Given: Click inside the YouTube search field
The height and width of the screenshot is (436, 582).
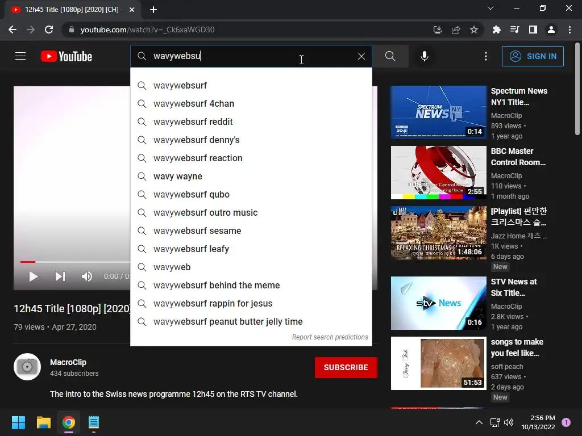Looking at the screenshot, I should pos(251,56).
